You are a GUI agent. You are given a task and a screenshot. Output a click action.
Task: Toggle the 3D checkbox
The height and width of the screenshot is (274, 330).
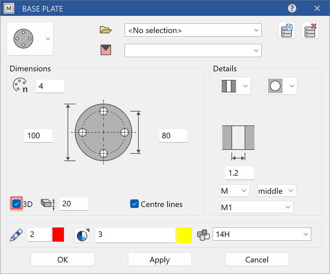click(x=16, y=204)
